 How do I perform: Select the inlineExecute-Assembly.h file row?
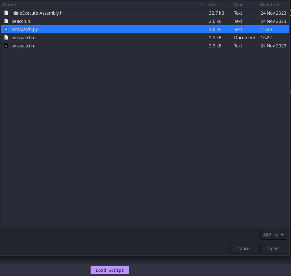(x=98, y=13)
